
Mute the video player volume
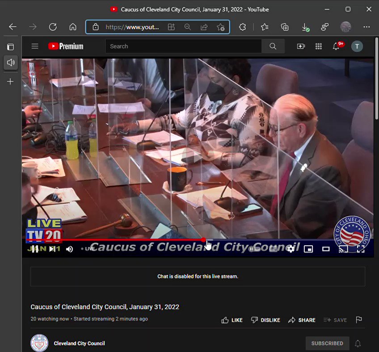pyautogui.click(x=69, y=249)
